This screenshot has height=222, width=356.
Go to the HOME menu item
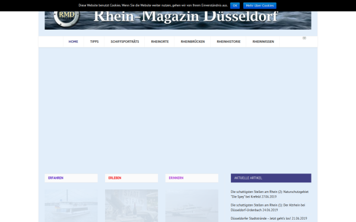coord(74,41)
